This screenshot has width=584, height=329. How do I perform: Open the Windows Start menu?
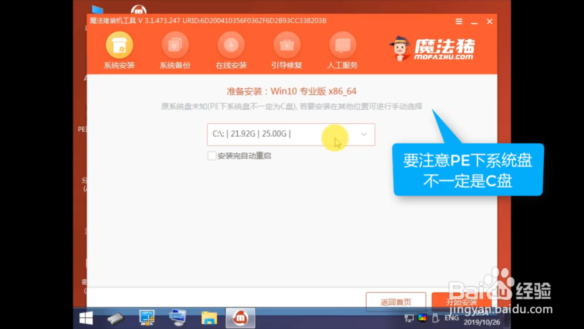click(86, 318)
